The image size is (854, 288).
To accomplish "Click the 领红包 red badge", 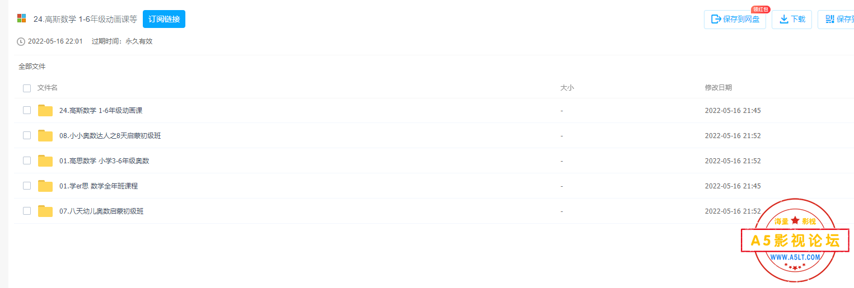I will tap(760, 10).
